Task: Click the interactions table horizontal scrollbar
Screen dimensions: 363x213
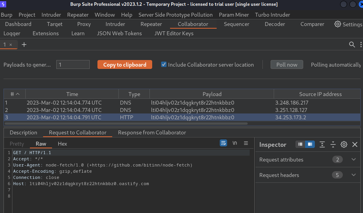Action: click(x=126, y=124)
